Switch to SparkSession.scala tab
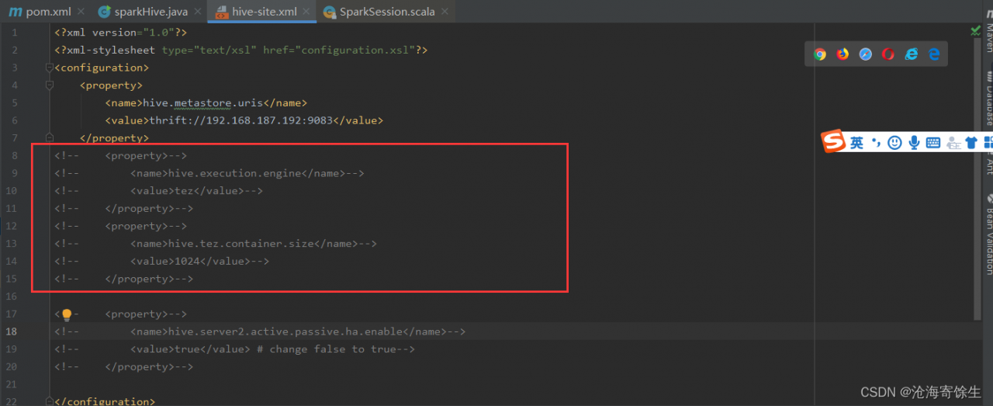 point(386,12)
